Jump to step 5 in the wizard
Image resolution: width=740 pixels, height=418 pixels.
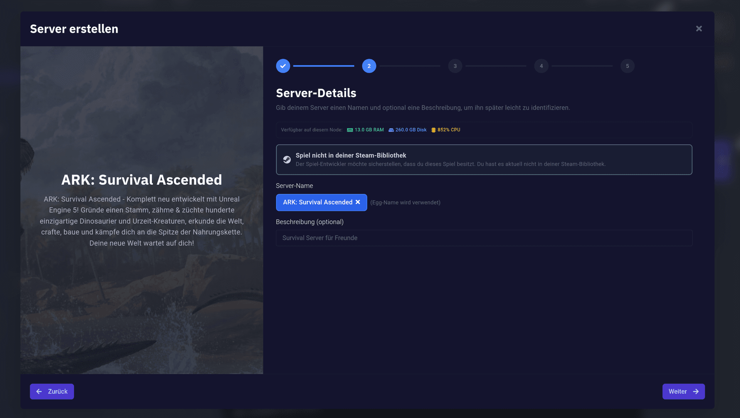click(627, 66)
